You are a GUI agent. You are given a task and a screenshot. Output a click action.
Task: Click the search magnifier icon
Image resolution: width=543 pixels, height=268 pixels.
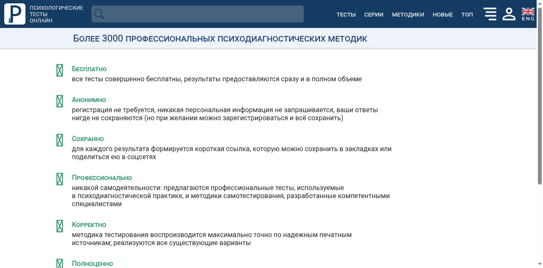pos(99,14)
